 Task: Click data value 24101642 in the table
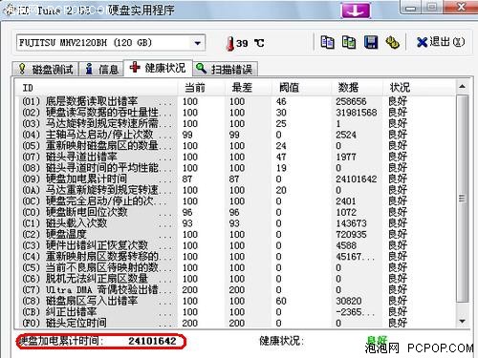point(357,179)
